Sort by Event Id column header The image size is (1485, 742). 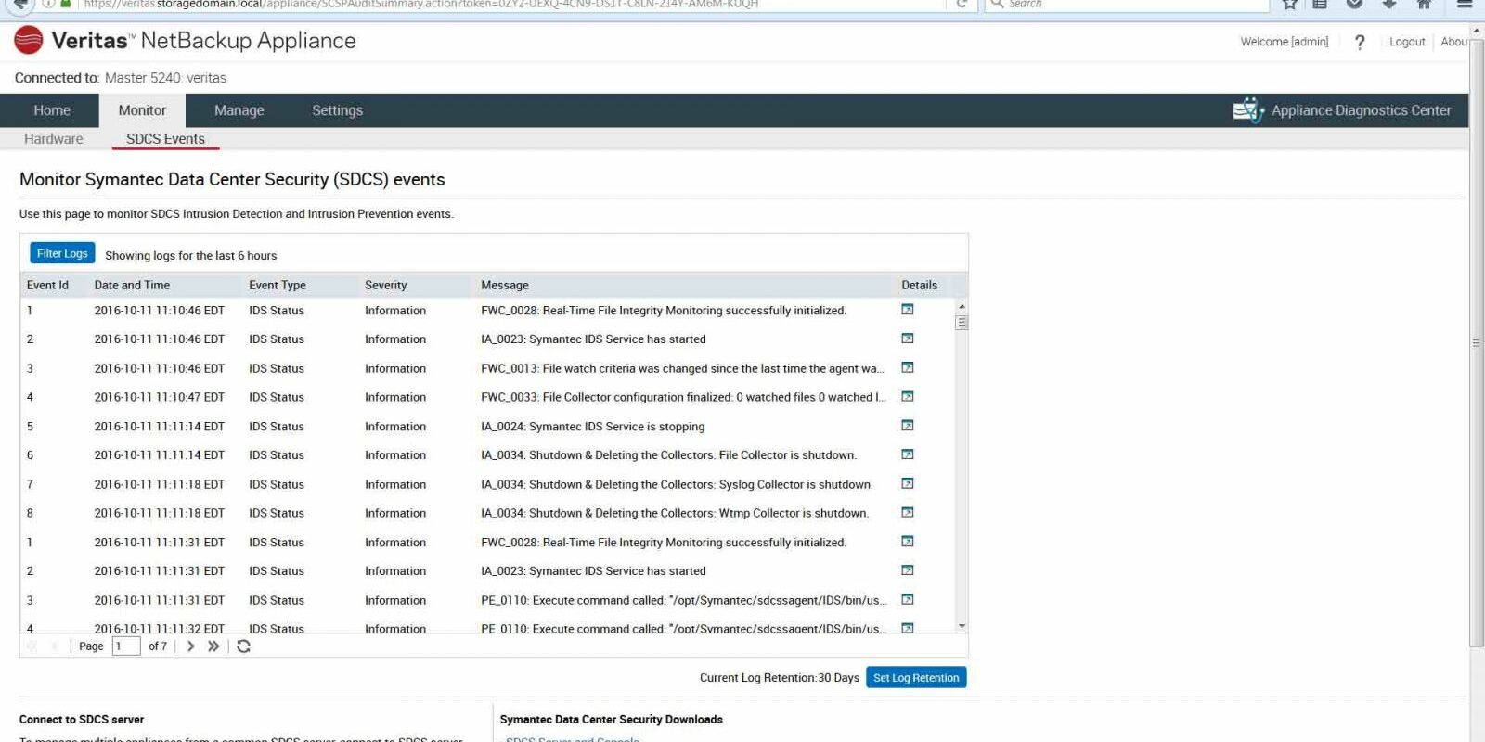tap(47, 285)
